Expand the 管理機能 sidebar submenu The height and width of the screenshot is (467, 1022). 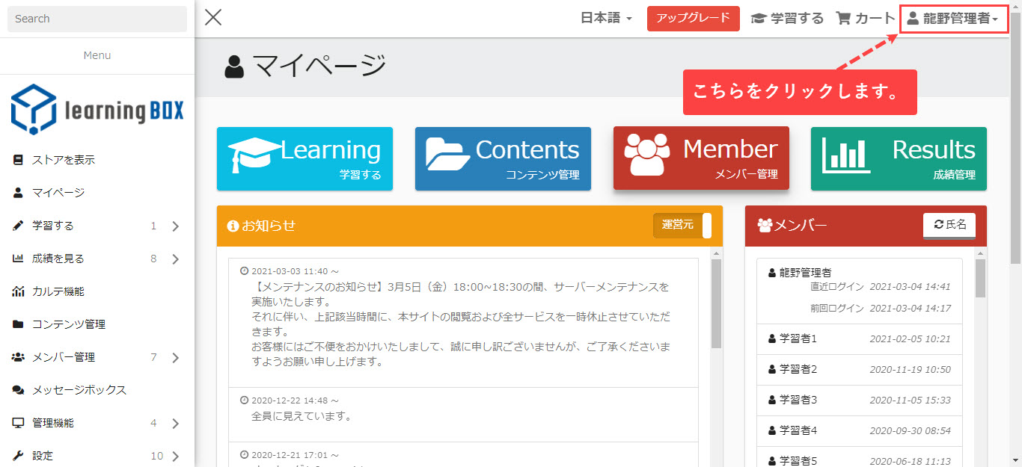pos(175,424)
